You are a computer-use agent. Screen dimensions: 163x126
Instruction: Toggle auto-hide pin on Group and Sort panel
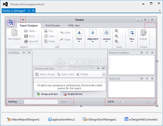click(x=98, y=68)
